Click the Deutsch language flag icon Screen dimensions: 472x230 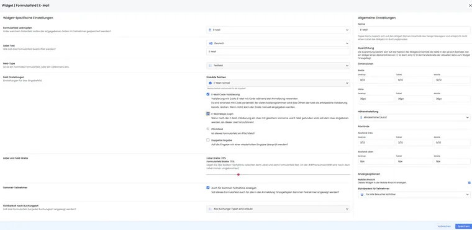[211, 43]
